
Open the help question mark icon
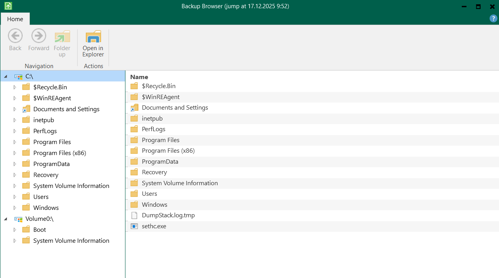494,19
